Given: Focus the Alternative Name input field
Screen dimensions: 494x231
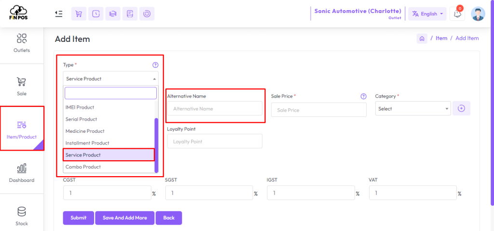Looking at the screenshot, I should (215, 108).
